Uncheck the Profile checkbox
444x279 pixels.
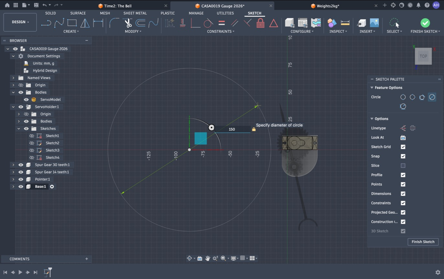pos(403,175)
